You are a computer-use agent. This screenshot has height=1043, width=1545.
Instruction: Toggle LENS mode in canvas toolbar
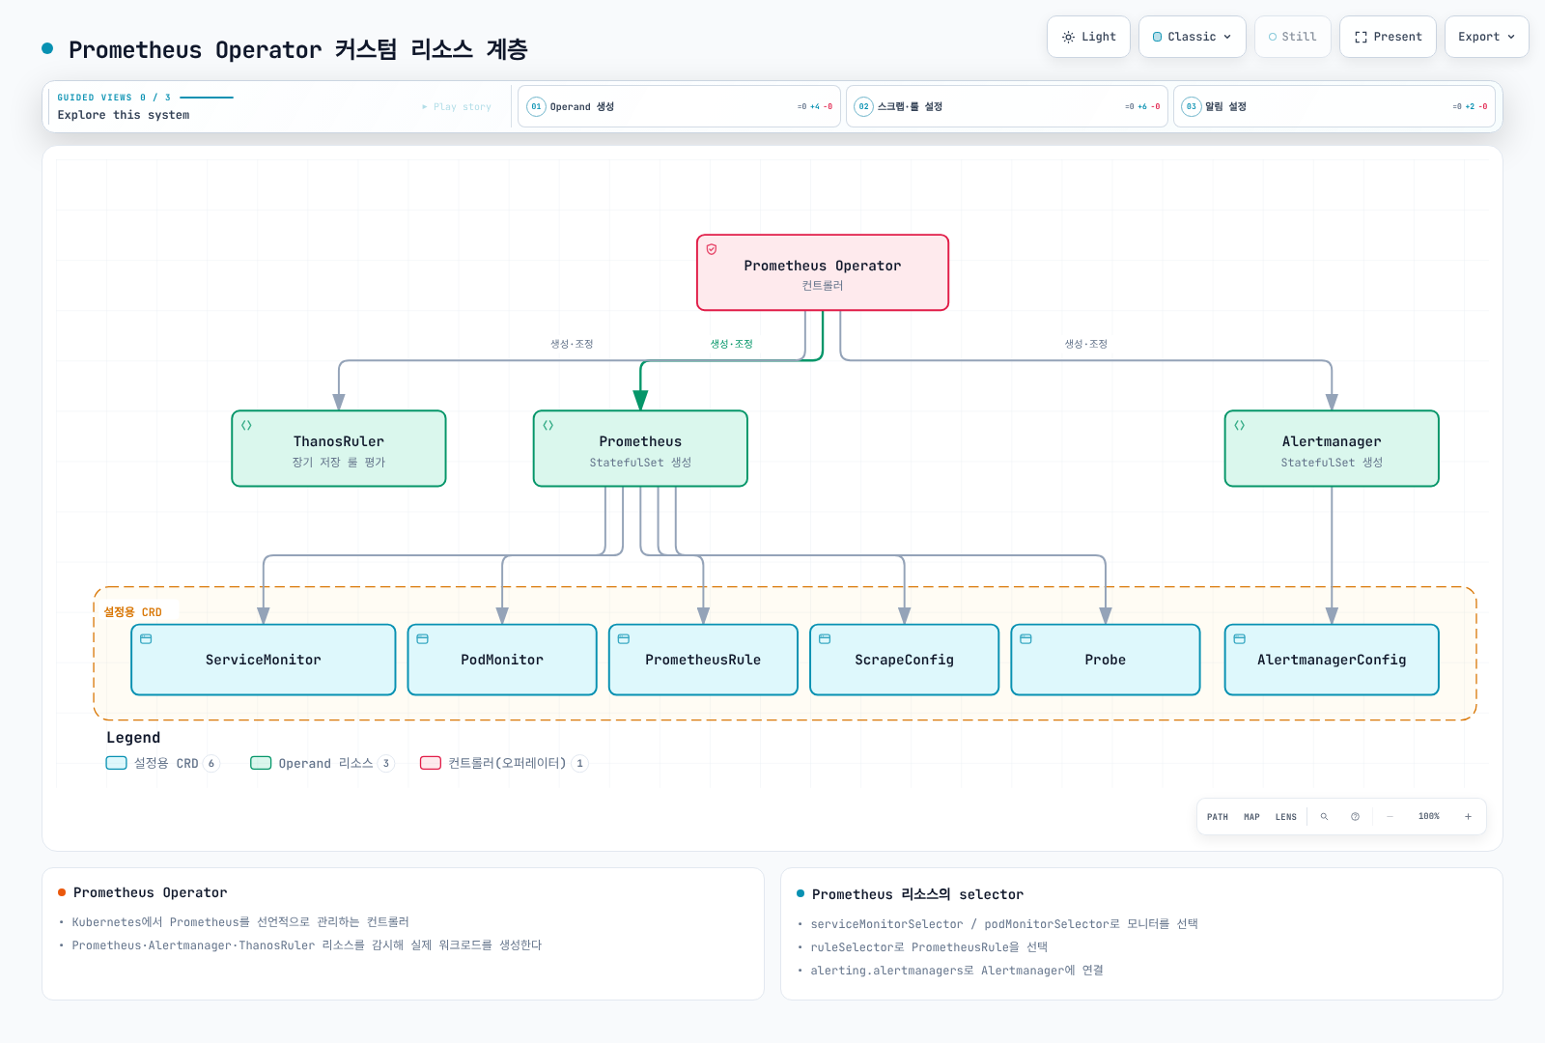point(1285,817)
